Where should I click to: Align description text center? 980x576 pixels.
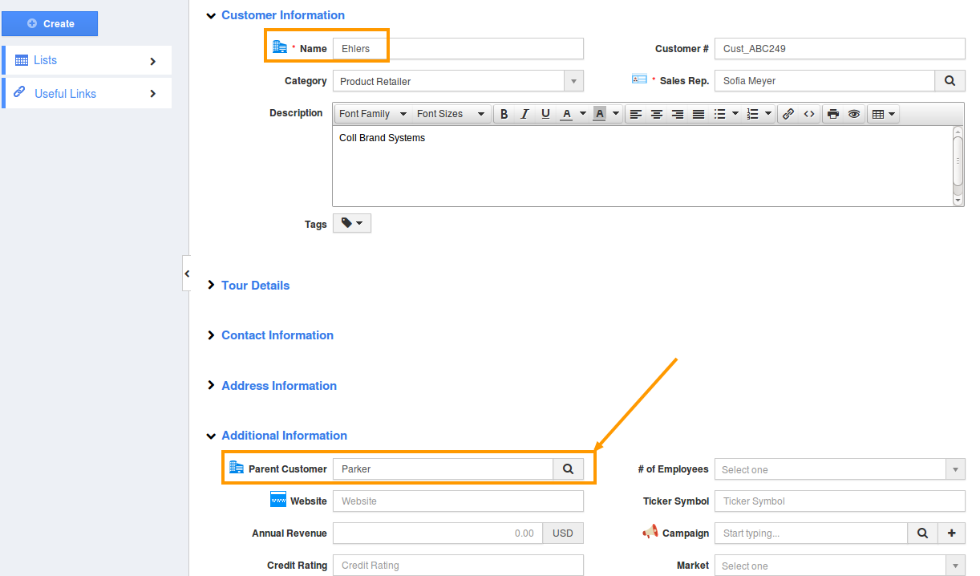[x=657, y=114]
